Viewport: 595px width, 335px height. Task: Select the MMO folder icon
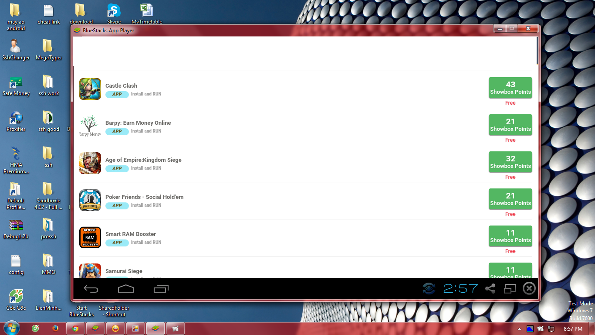(49, 265)
